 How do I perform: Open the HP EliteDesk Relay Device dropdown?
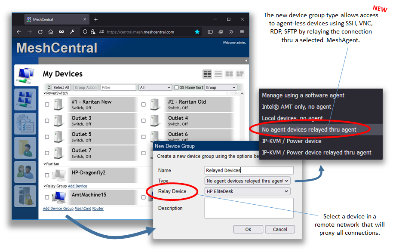click(x=247, y=191)
